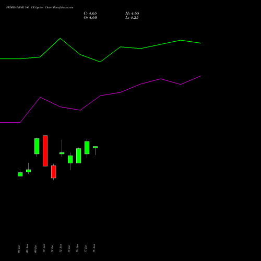The image size is (261, 261).
Task: Select the high value 'H: 4.65'
Action: click(x=132, y=14)
